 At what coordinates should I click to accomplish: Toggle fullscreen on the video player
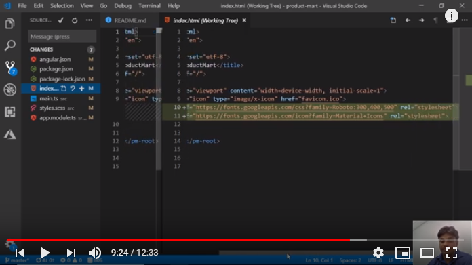click(452, 253)
